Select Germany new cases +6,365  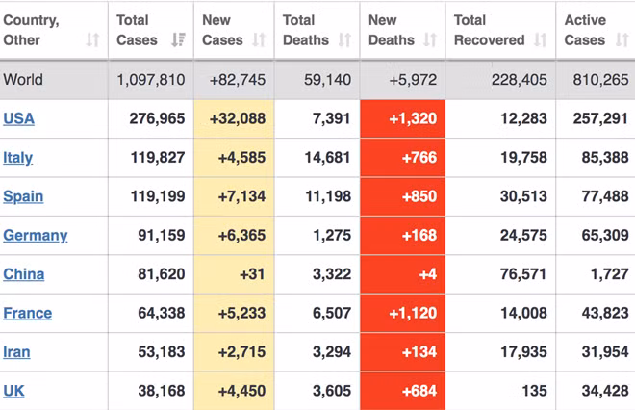click(241, 236)
